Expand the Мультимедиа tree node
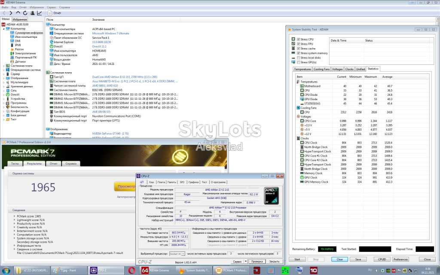 tap(3, 82)
